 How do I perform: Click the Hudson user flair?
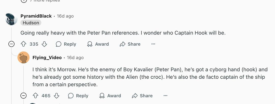pos(31,23)
